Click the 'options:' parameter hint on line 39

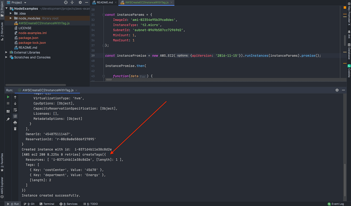[183, 56]
